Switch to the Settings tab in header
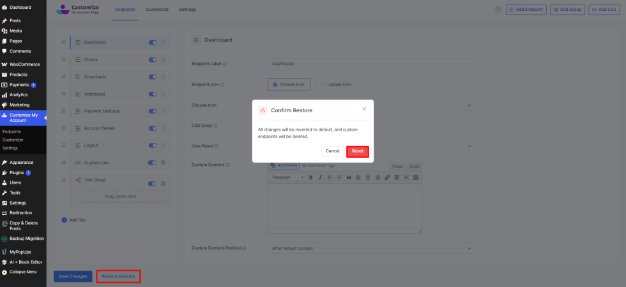Screen dimensions: 626x287 pyautogui.click(x=187, y=9)
